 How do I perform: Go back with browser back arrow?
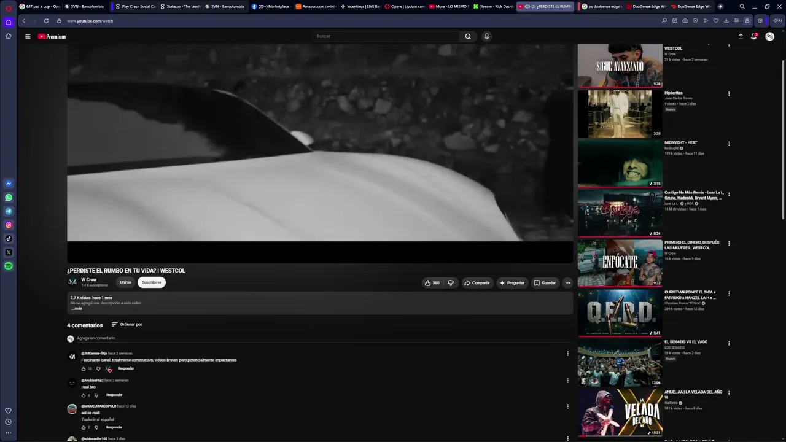23,21
